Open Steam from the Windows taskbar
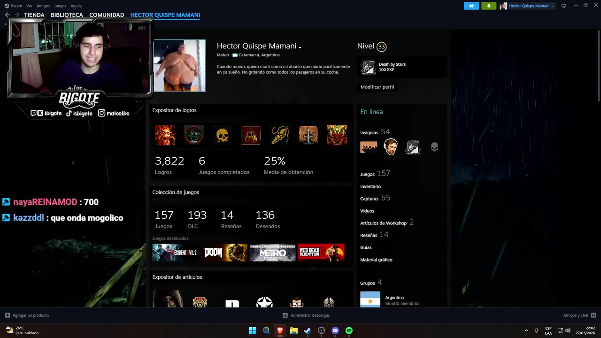The height and width of the screenshot is (338, 601). coord(308,330)
